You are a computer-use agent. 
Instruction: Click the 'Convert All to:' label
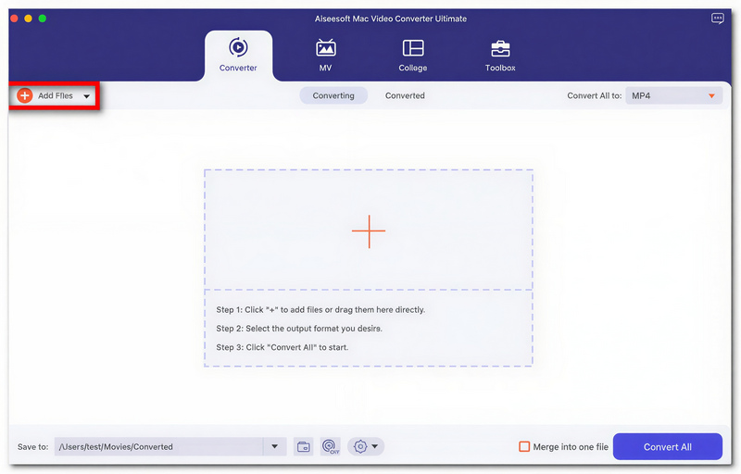tap(594, 96)
